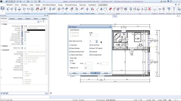This screenshot has height=101, width=181.
Task: Click the building actionbar role icon
Action: [x=3, y=8]
